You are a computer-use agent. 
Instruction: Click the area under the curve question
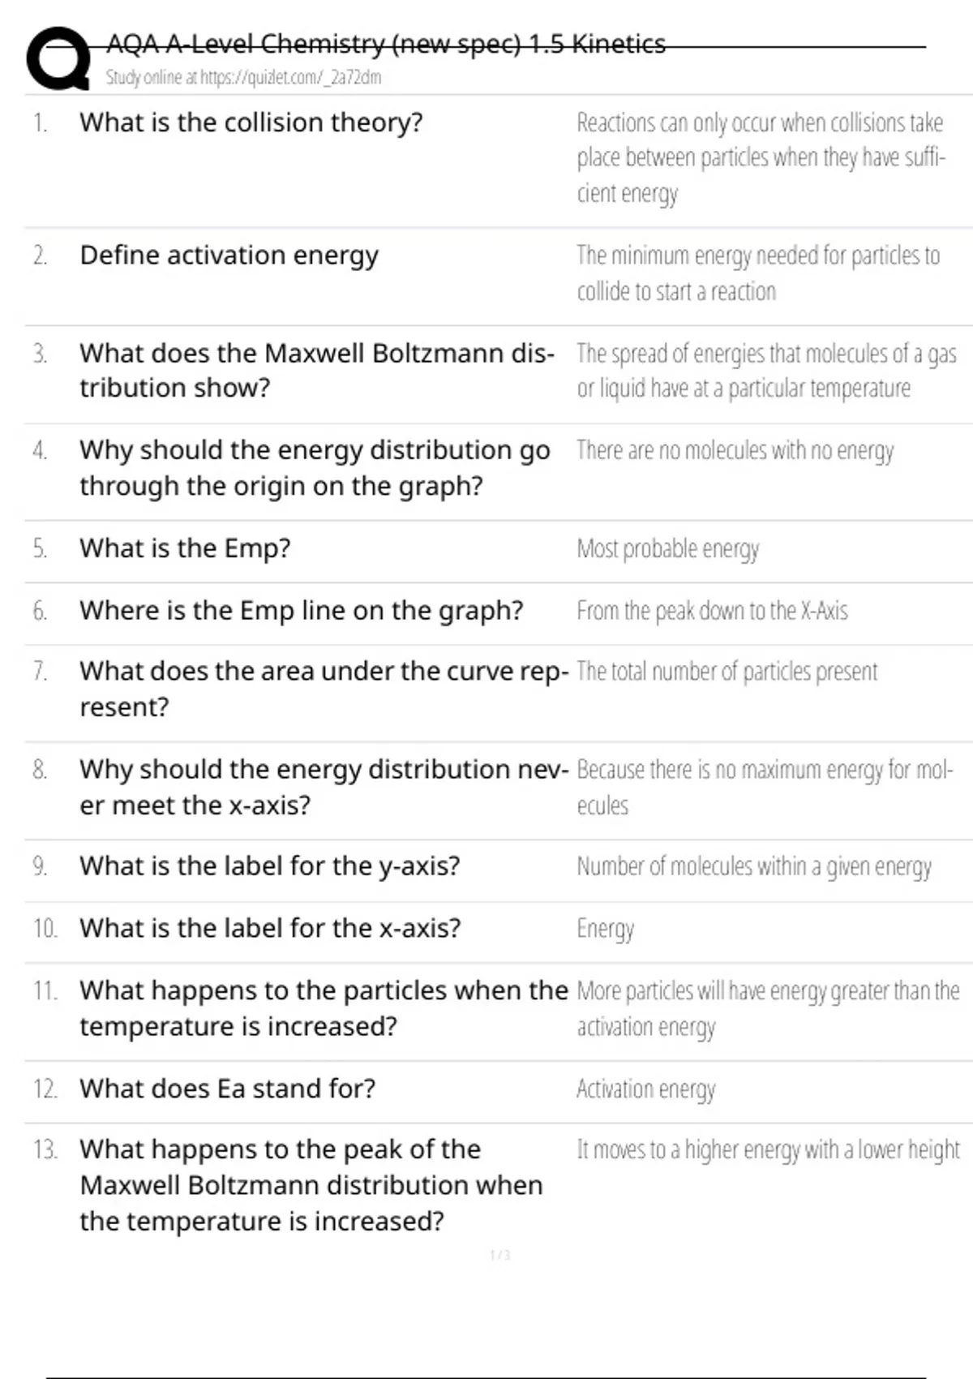pyautogui.click(x=324, y=689)
